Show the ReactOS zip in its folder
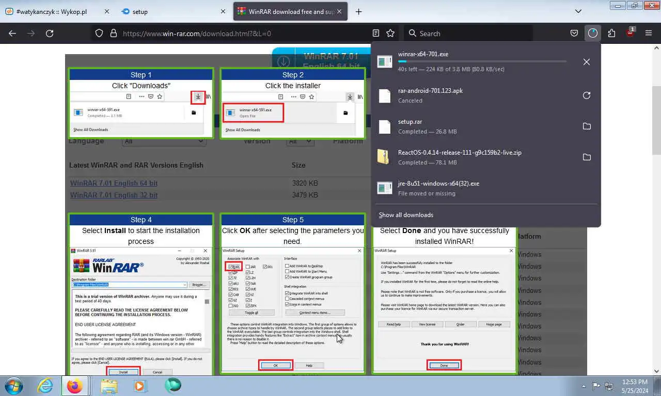This screenshot has height=396, width=661. 586,157
